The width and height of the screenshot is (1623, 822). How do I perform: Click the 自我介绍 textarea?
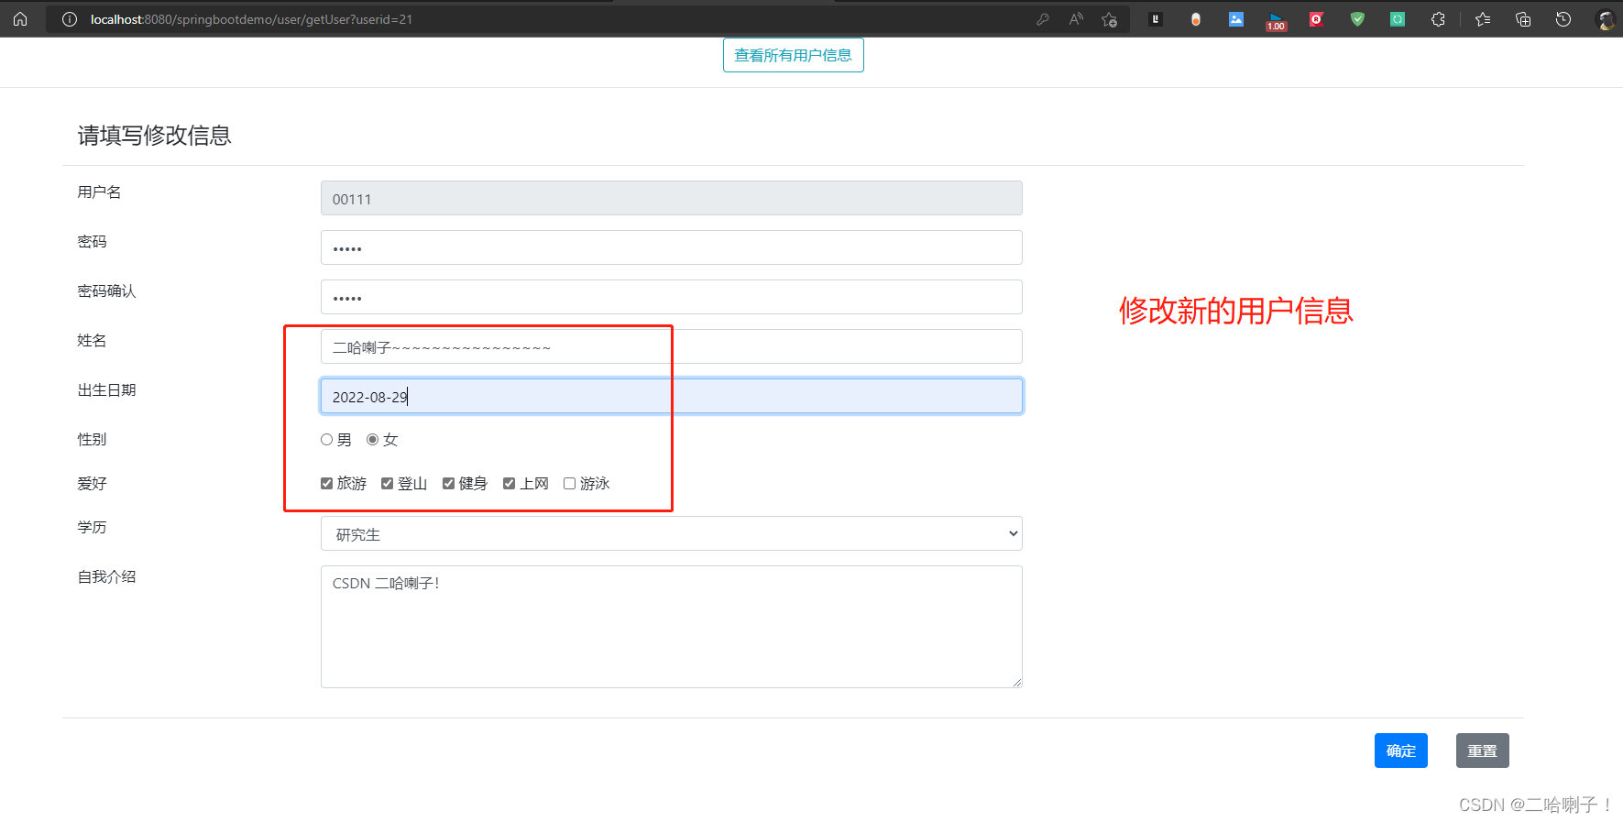click(x=671, y=627)
